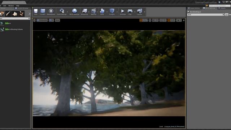
Task: Select the scale gizmo tool in viewport
Action: [147, 20]
